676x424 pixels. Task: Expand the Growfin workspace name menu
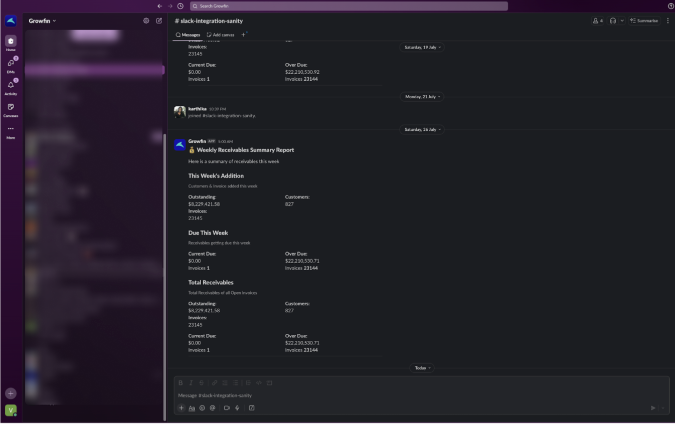click(42, 21)
